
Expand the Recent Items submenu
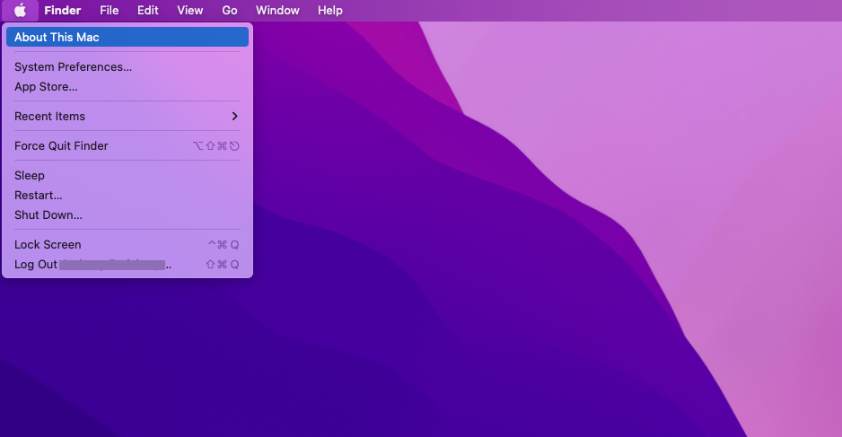[x=127, y=116]
